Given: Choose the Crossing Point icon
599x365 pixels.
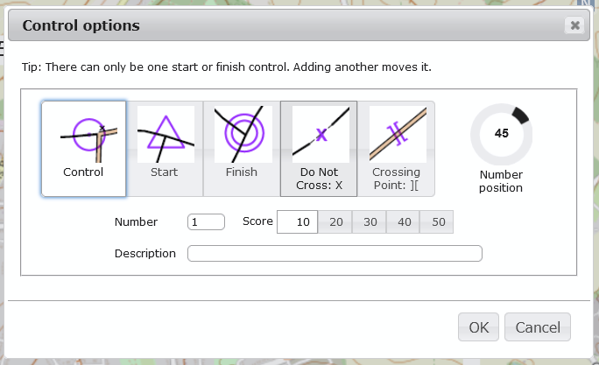Looking at the screenshot, I should (x=398, y=135).
